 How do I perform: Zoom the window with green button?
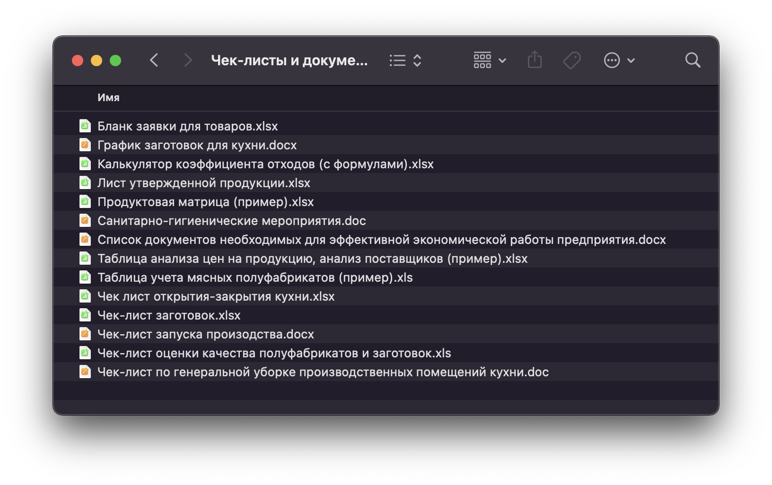point(115,61)
